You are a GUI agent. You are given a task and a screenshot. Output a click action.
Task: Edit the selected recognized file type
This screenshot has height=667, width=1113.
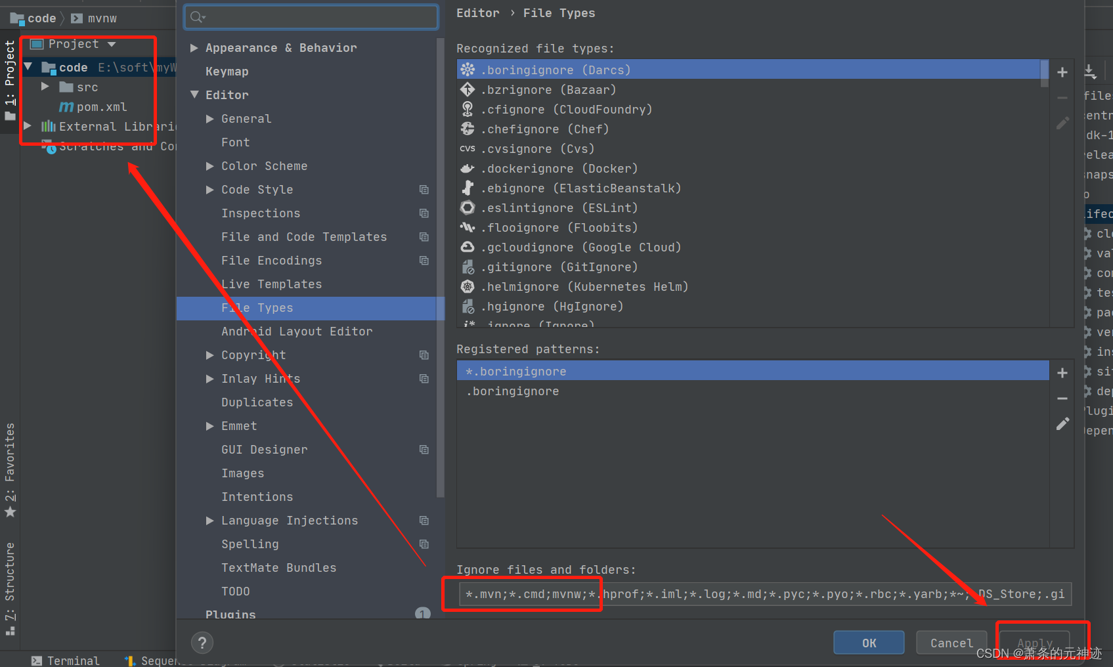click(1062, 123)
